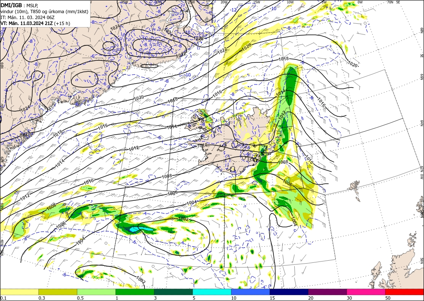Click the 0.1–0.3 light yellow legend swatch
This screenshot has width=424, height=301.
click(19, 292)
